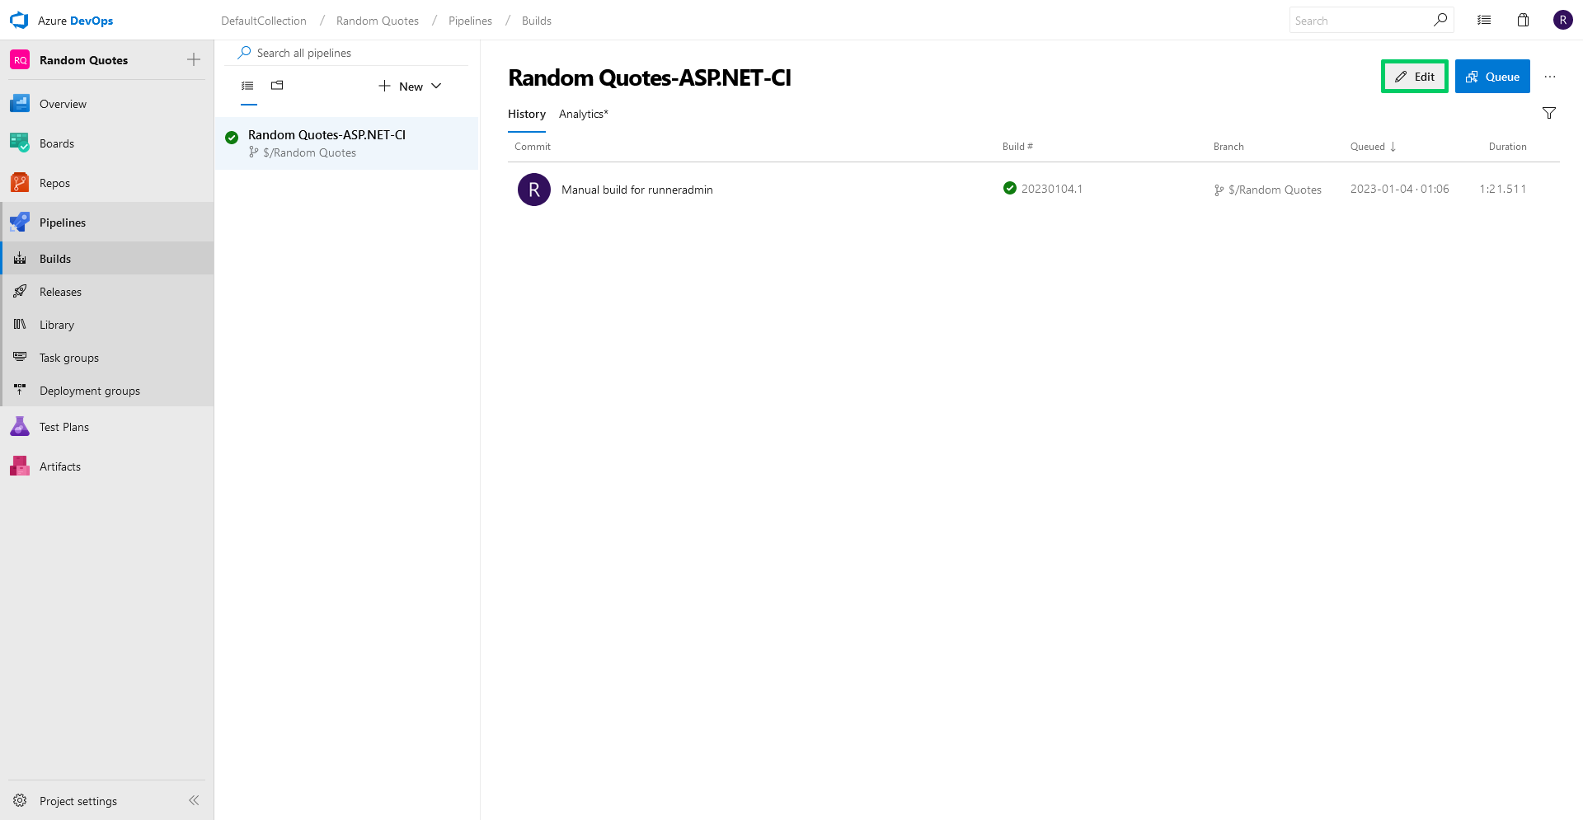Viewport: 1583px width, 820px height.
Task: Click the Build # column header
Action: pos(1017,147)
